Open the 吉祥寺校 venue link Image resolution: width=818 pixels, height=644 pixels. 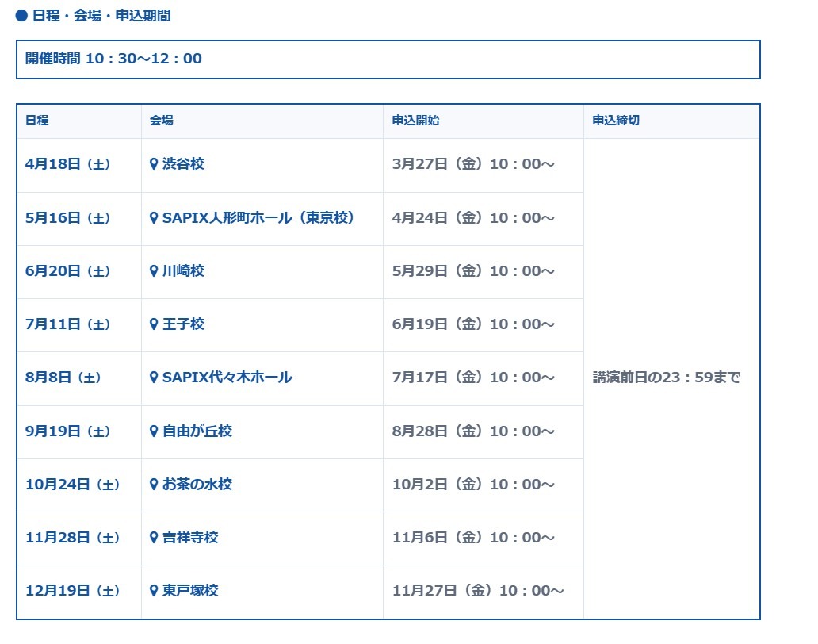point(190,538)
